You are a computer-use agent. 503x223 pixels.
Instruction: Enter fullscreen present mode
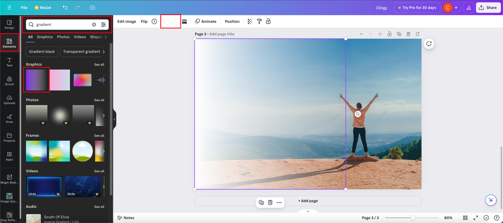click(x=476, y=218)
